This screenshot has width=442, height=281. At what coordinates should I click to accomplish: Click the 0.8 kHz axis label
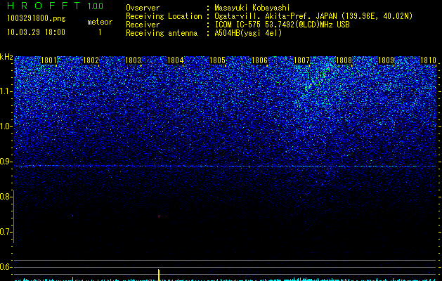(5, 197)
